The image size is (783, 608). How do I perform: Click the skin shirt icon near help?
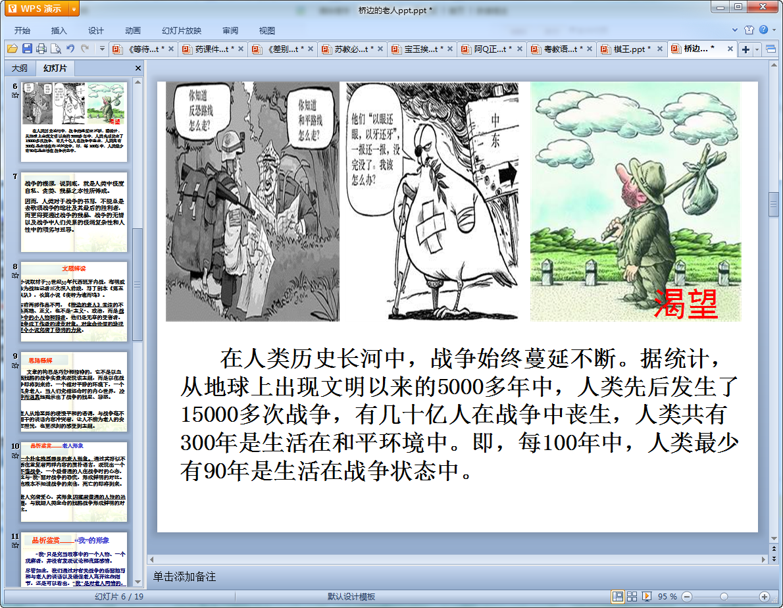tap(749, 30)
